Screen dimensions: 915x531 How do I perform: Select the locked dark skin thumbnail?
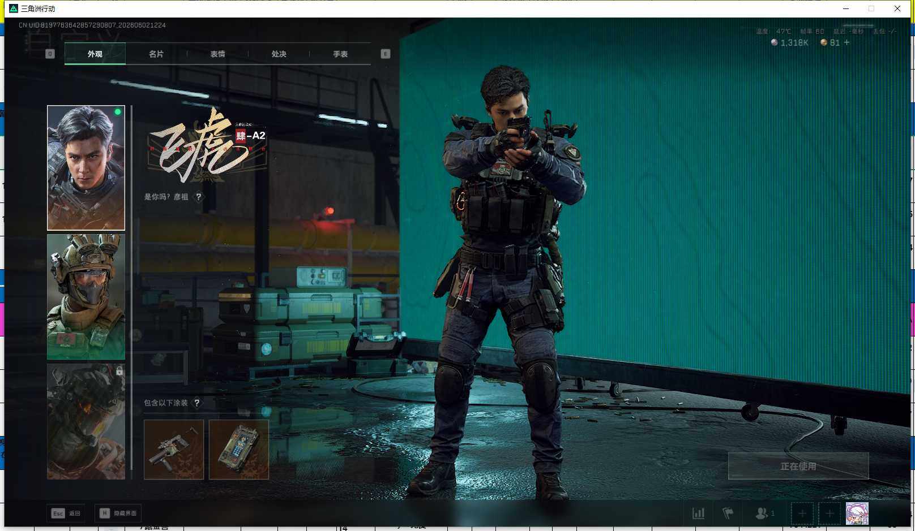pos(86,421)
